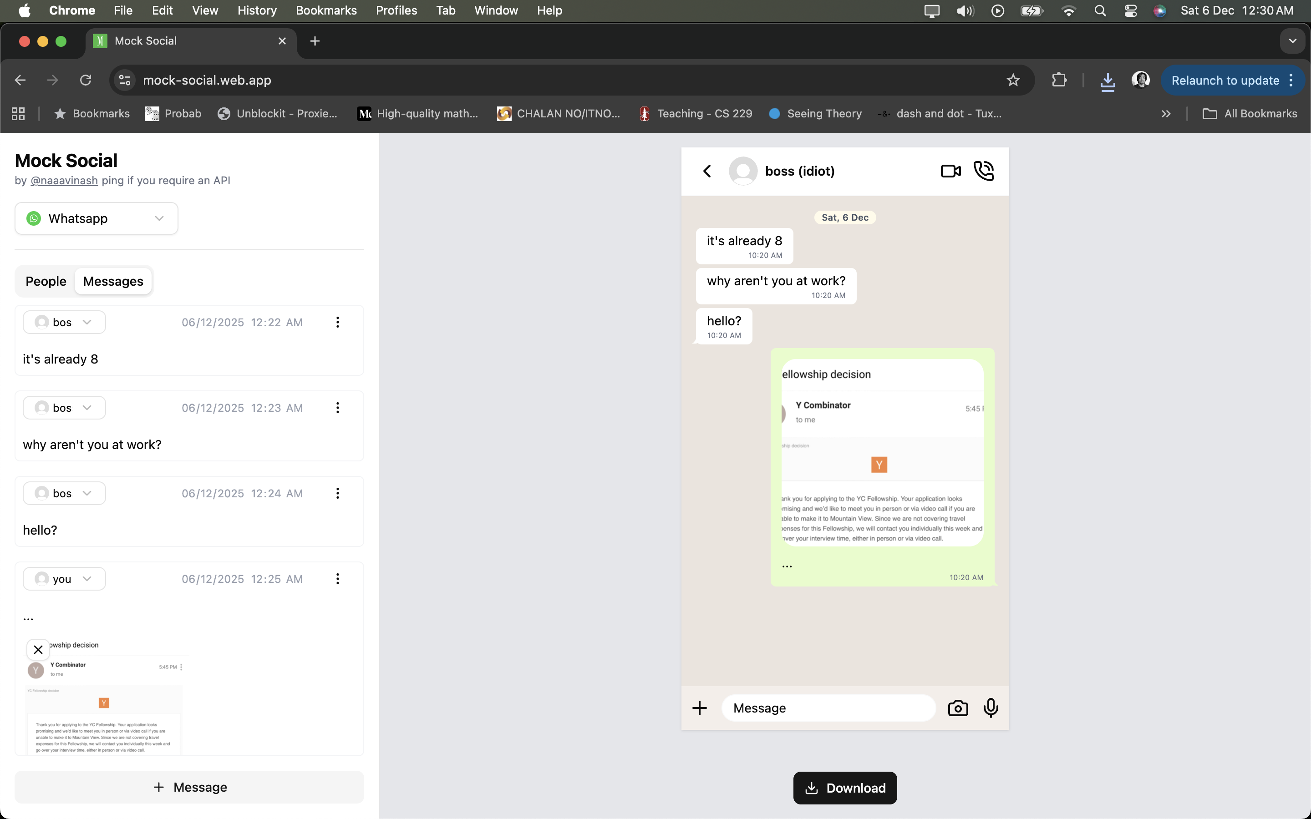Screen dimensions: 1311x819
Task: Open the camera in the message bar
Action: click(957, 708)
